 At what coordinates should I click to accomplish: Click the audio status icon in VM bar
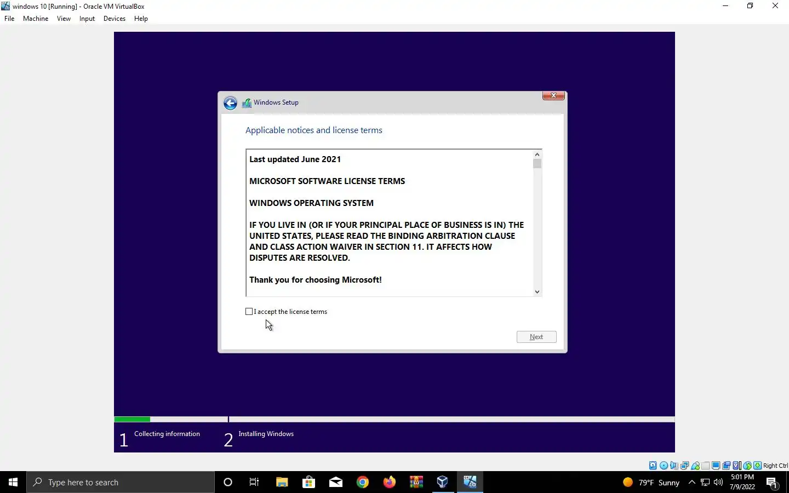click(x=674, y=466)
